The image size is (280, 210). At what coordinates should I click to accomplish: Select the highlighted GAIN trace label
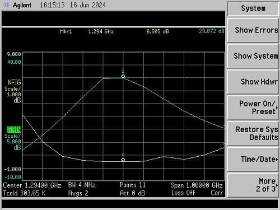point(14,129)
